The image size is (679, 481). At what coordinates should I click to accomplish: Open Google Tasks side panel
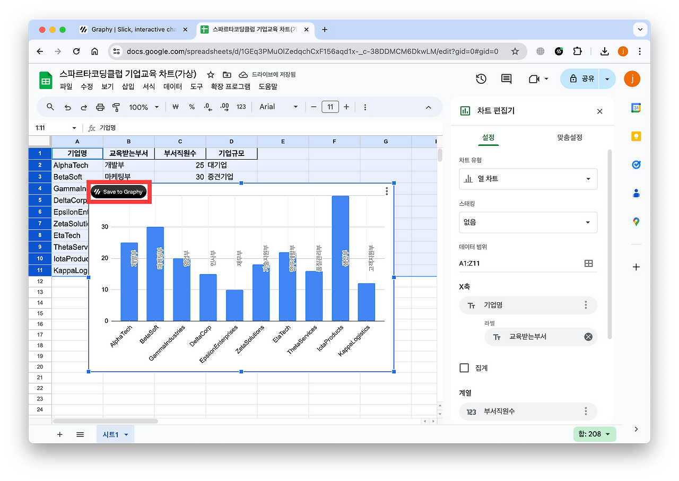636,165
